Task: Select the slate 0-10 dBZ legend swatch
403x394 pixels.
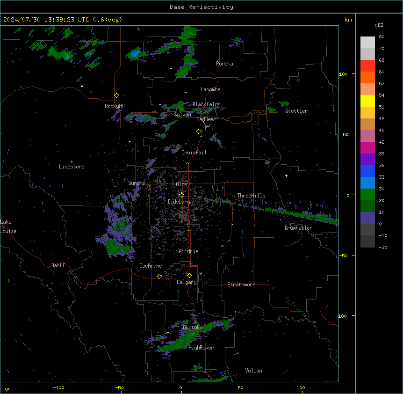Action: click(x=367, y=218)
